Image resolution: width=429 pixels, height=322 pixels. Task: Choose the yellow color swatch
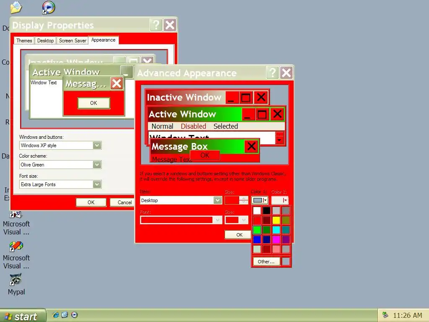[276, 220]
